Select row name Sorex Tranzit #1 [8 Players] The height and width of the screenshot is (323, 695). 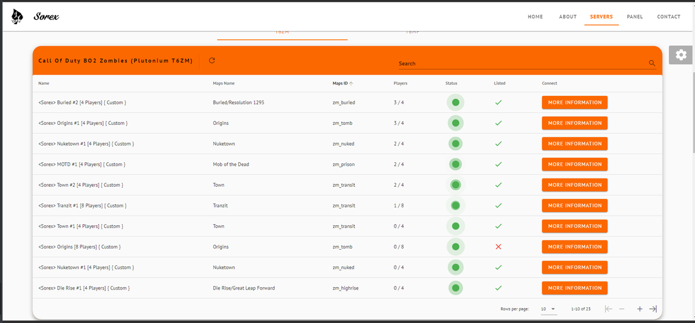[82, 206]
